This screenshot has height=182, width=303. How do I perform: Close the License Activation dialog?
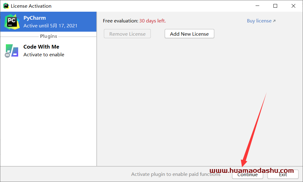point(293,6)
